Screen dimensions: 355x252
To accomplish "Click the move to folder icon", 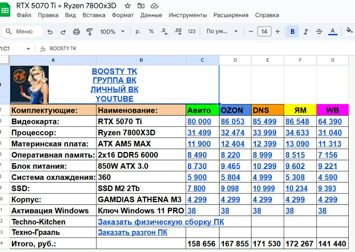I will (141, 6).
